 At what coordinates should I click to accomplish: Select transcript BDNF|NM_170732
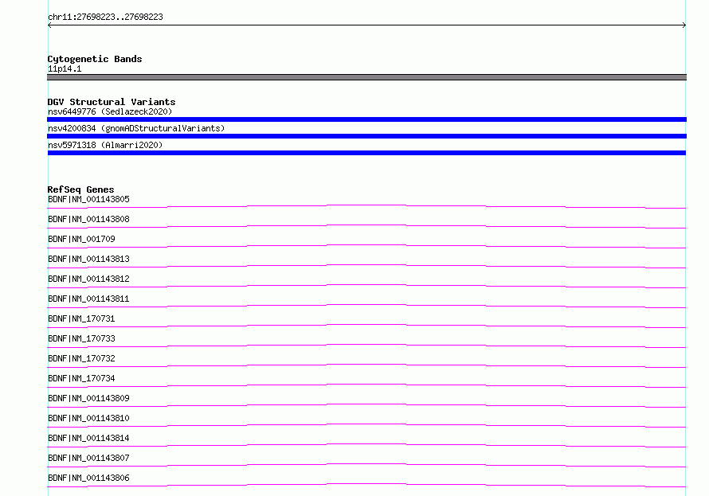(81, 358)
